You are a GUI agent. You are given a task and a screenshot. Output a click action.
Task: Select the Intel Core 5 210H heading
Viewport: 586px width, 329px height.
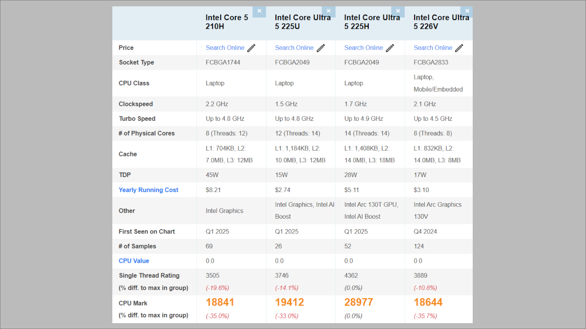(227, 22)
